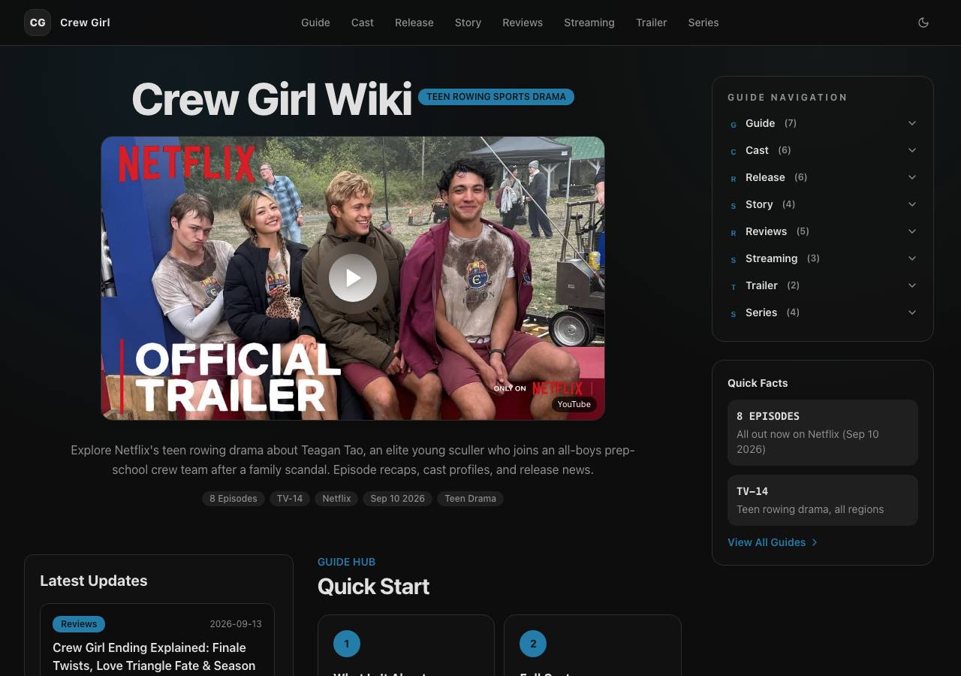Click the Crew Girl site name
The width and height of the screenshot is (961, 676).
[85, 23]
